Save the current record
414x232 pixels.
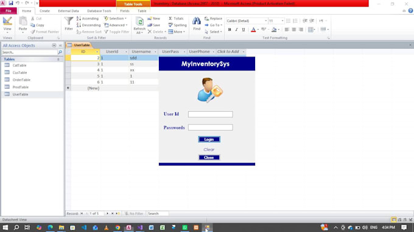pyautogui.click(x=153, y=25)
